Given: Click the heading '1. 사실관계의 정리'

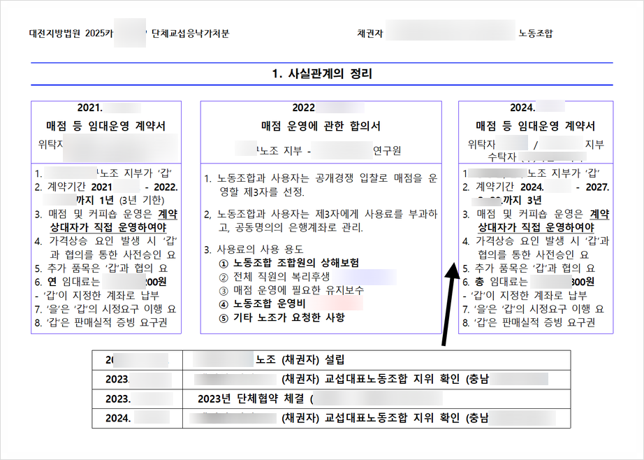Looking at the screenshot, I should (x=321, y=74).
